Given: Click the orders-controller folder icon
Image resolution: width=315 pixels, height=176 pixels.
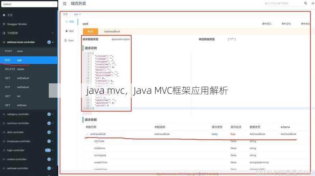Looking at the screenshot, I should tap(4, 159).
